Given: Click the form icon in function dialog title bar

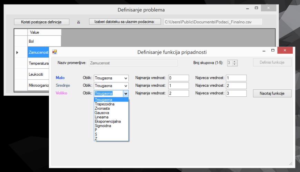Looking at the screenshot, I should (x=55, y=52).
